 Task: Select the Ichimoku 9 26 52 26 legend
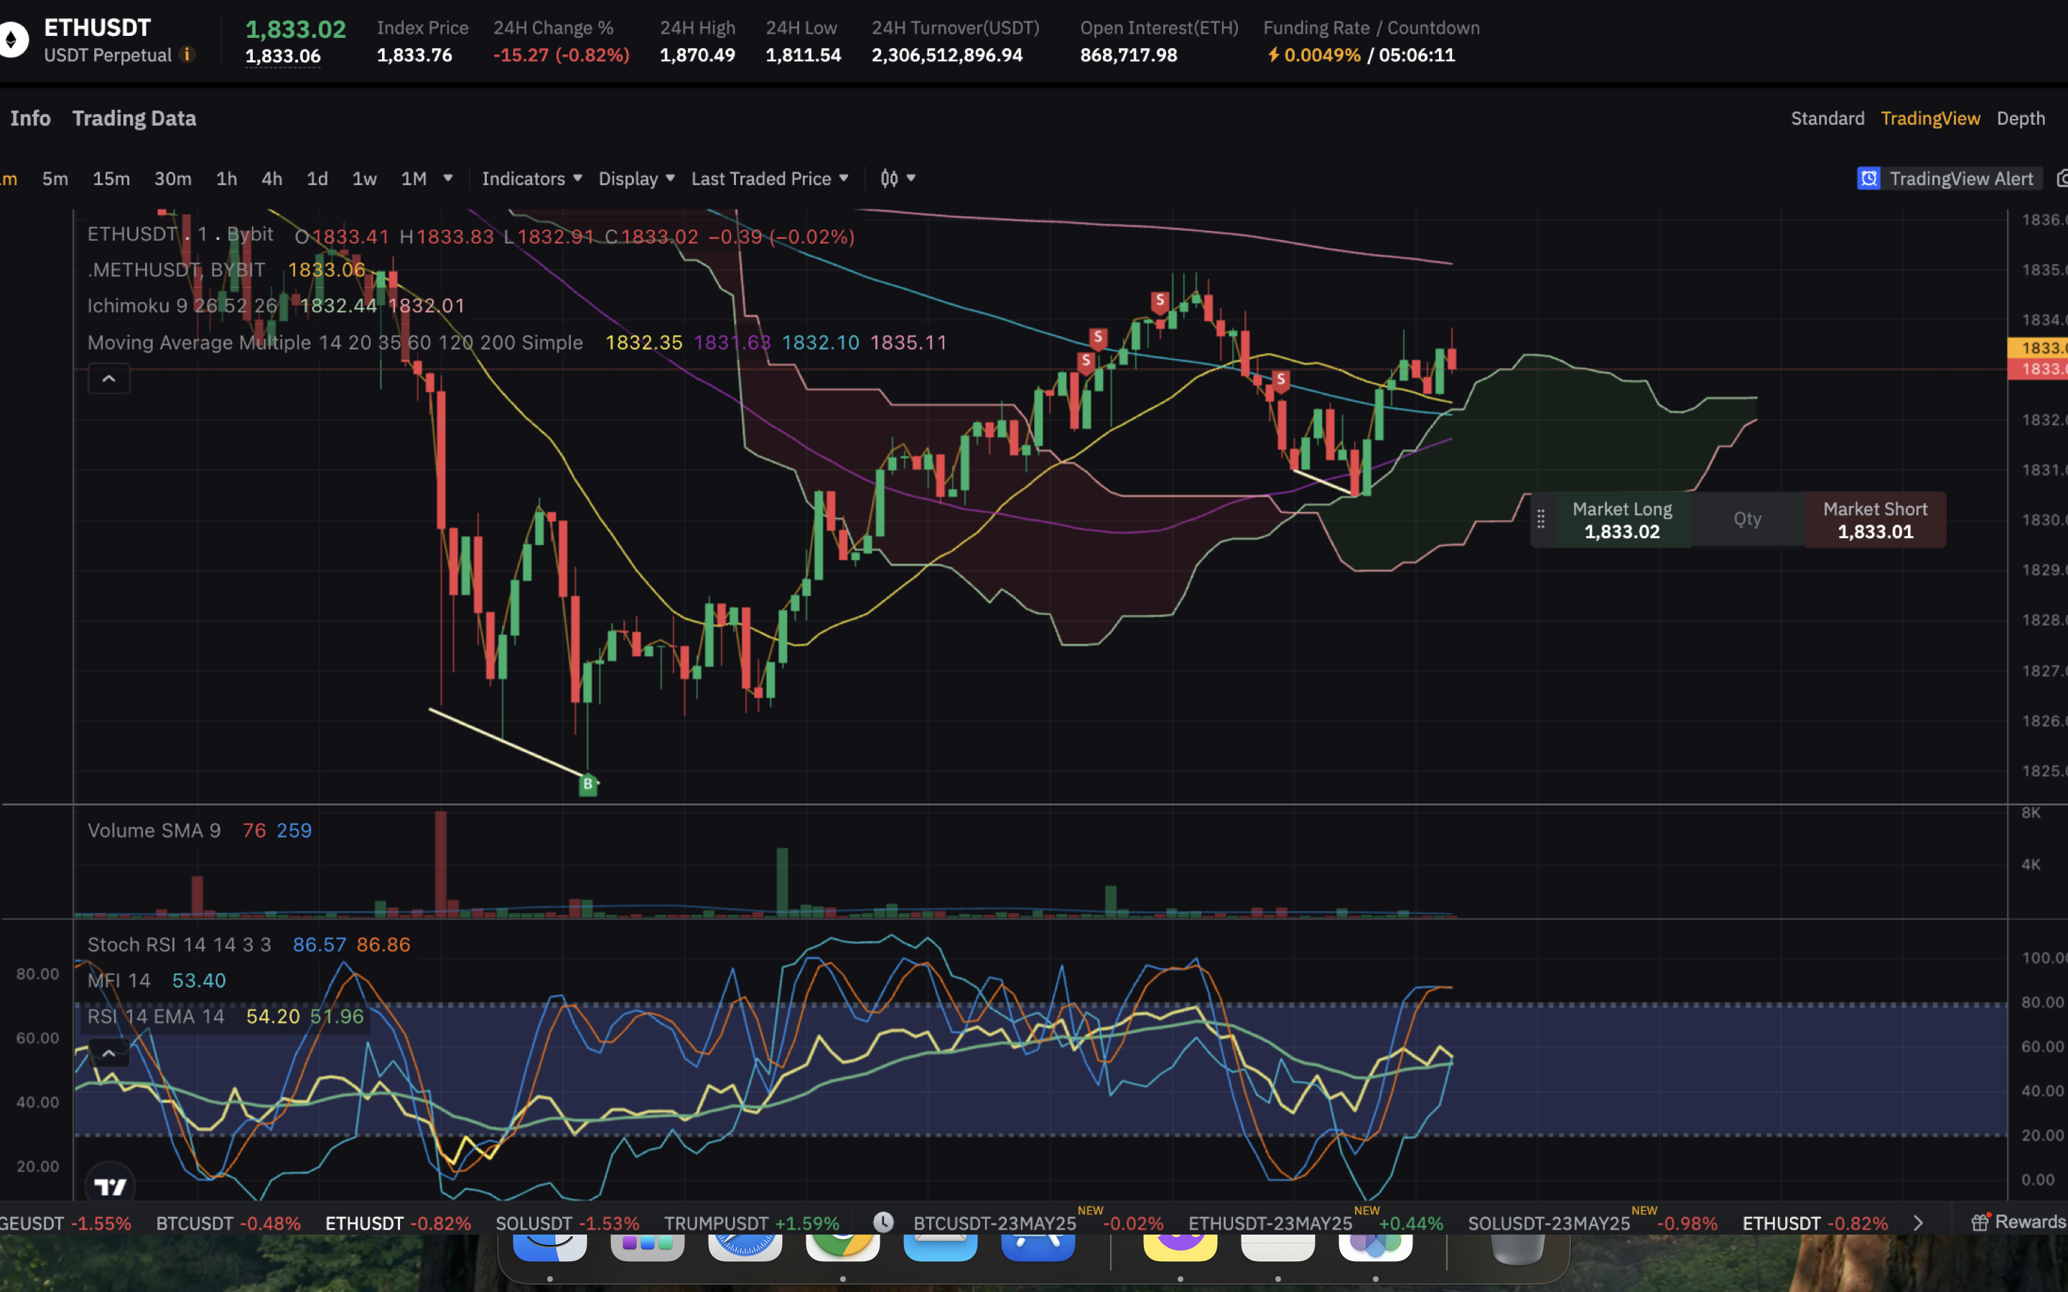182,306
